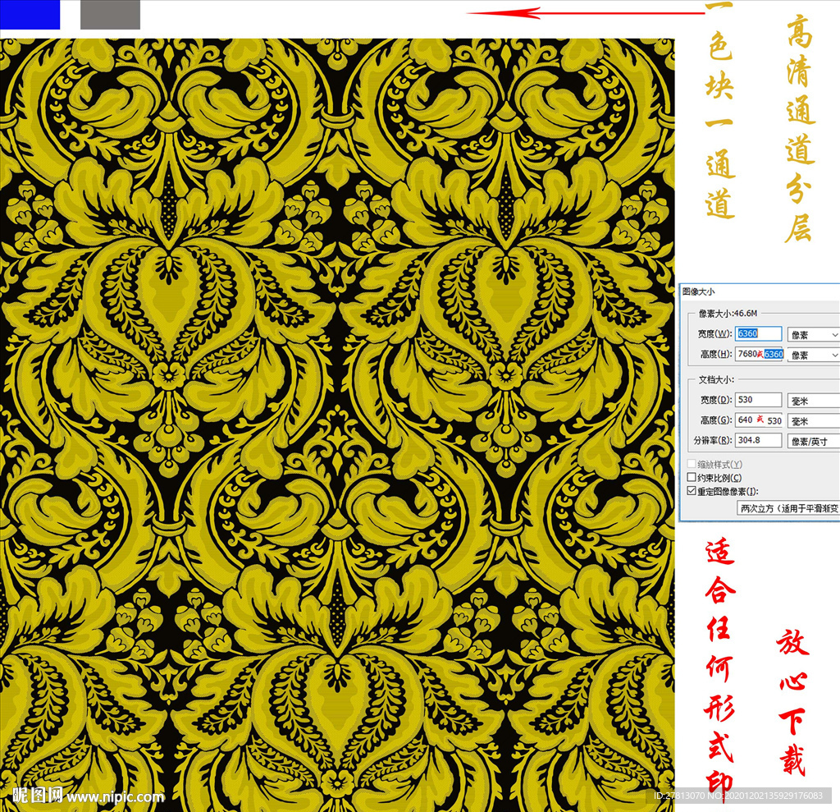Viewport: 840px width, 812px height.
Task: Click the 文档大小 group label
Action: [x=716, y=379]
